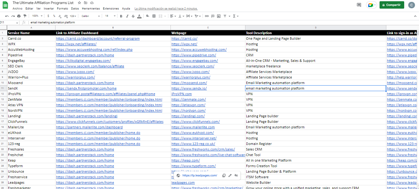Apply percent format icon
The image size is (419, 189).
(x=54, y=16)
